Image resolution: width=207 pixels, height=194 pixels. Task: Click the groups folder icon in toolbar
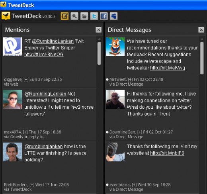click(84, 16)
